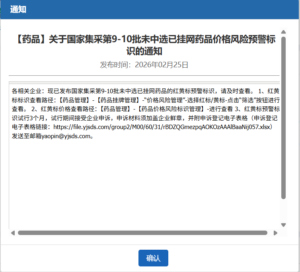Click vertical scrollbar track below the thumb

283,210
